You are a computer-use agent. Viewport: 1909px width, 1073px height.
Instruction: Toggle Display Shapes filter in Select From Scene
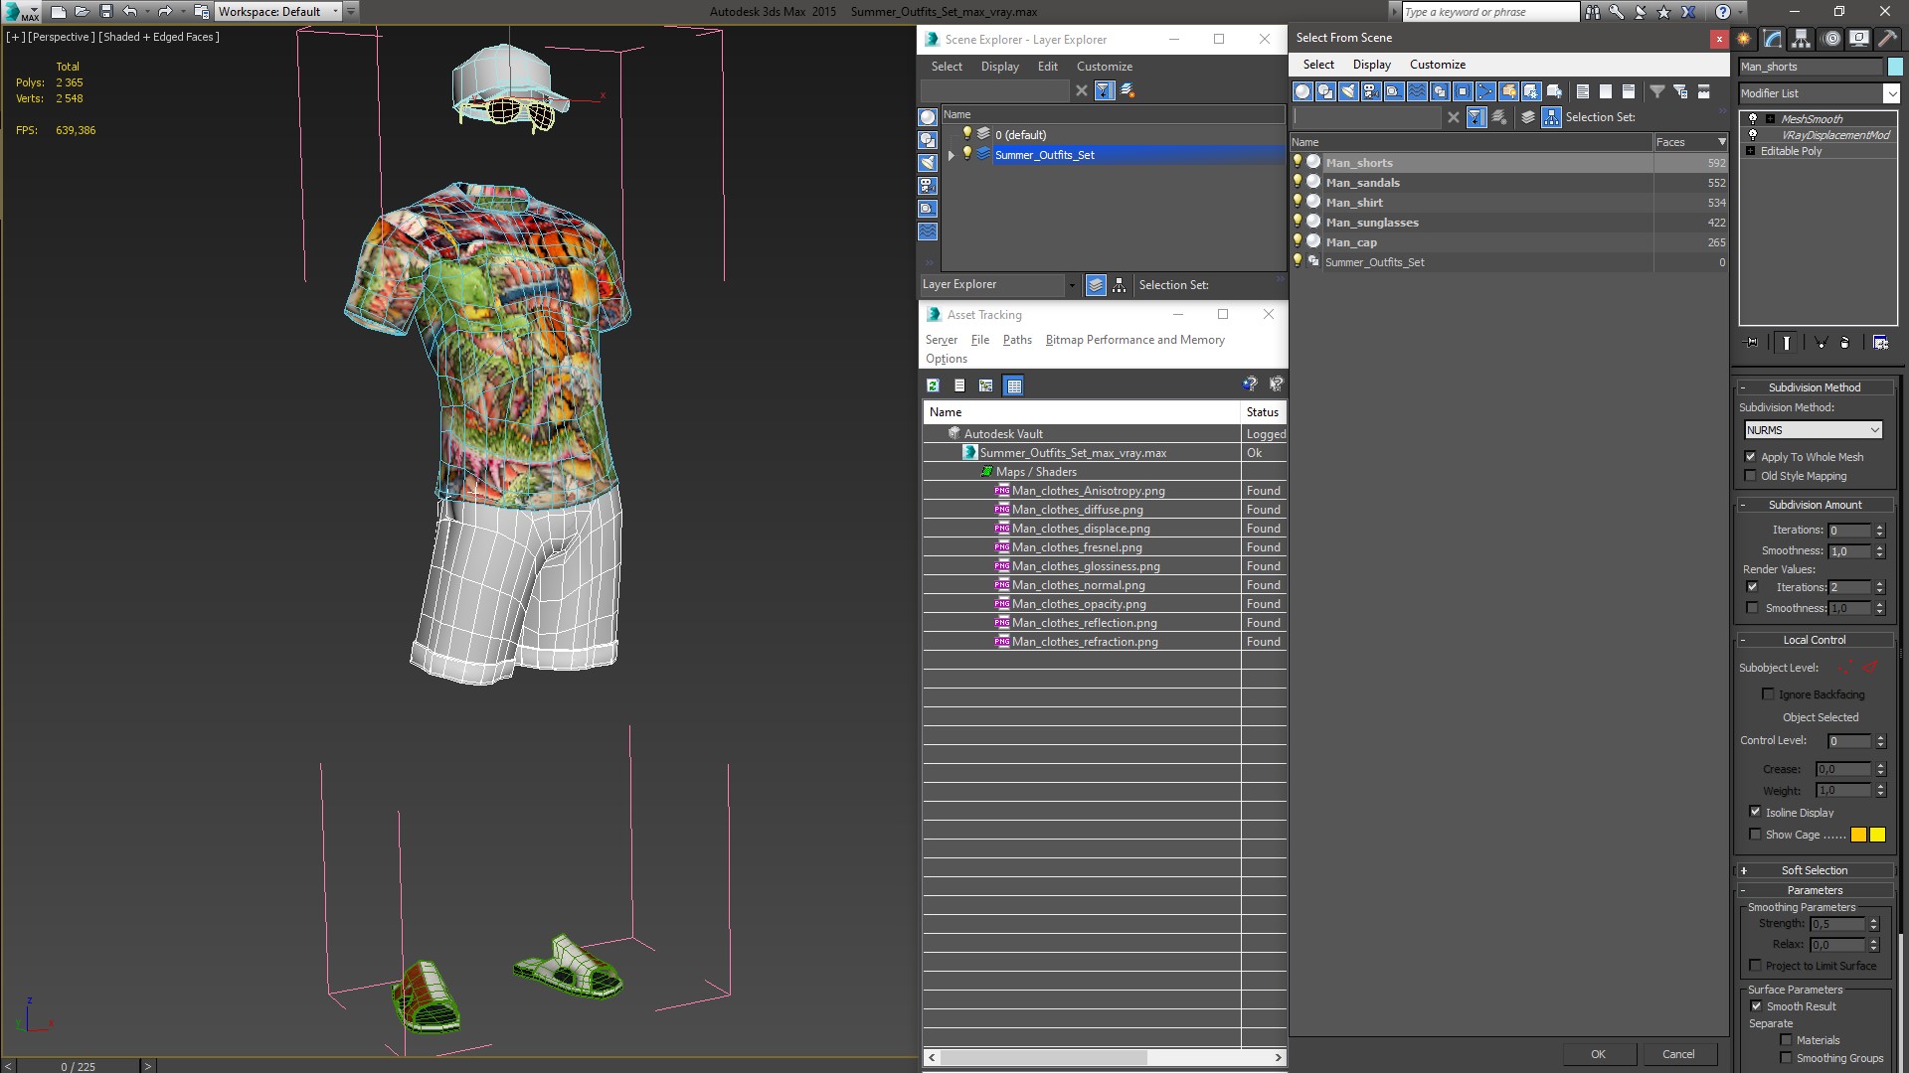1325,91
